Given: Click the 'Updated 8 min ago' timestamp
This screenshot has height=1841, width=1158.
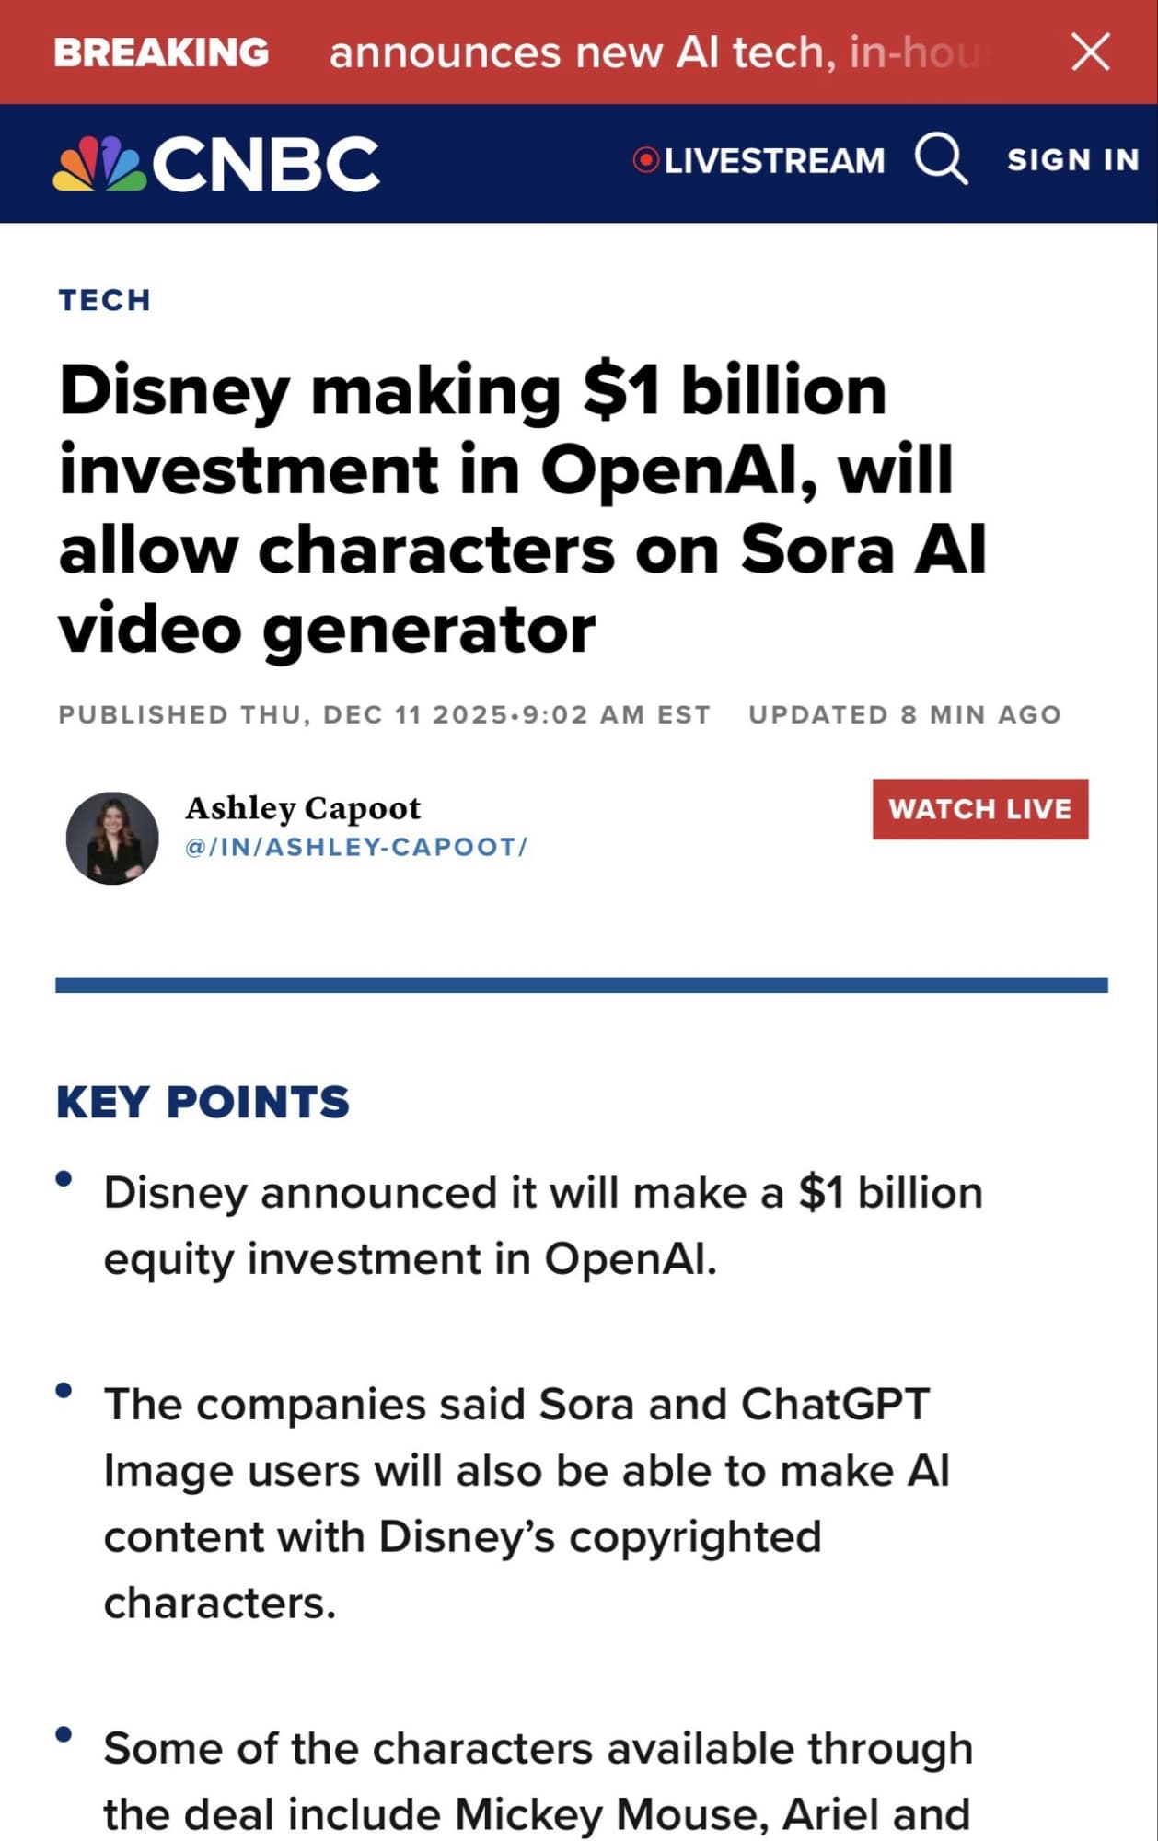Looking at the screenshot, I should pos(904,715).
